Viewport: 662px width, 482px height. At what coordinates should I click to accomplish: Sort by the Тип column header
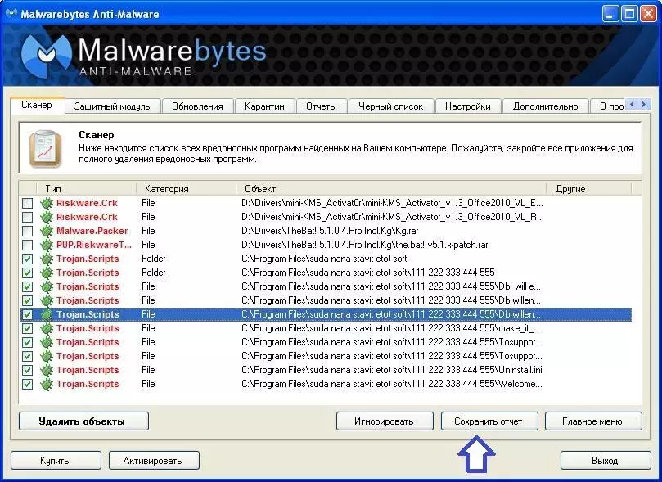coord(87,189)
